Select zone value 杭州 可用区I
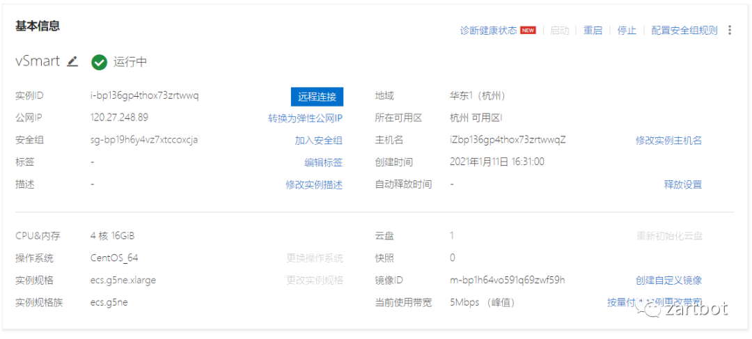 pos(476,118)
